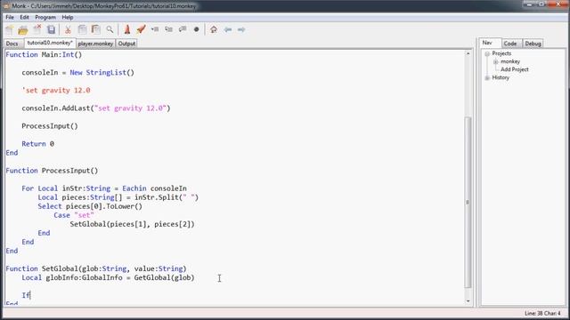Click the Open folder toolbar icon
This screenshot has height=320, width=570.
click(23, 29)
